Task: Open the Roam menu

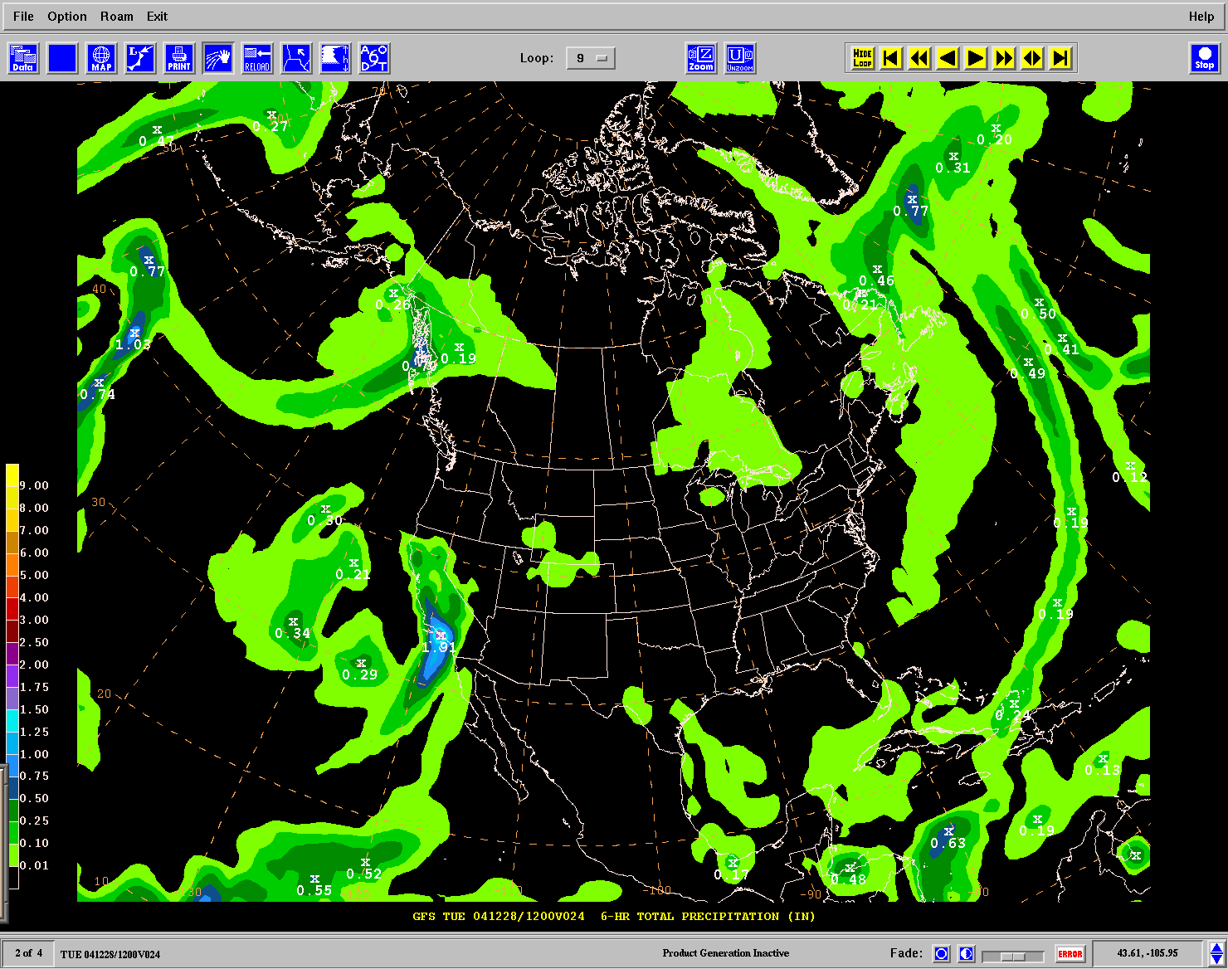Action: point(116,17)
